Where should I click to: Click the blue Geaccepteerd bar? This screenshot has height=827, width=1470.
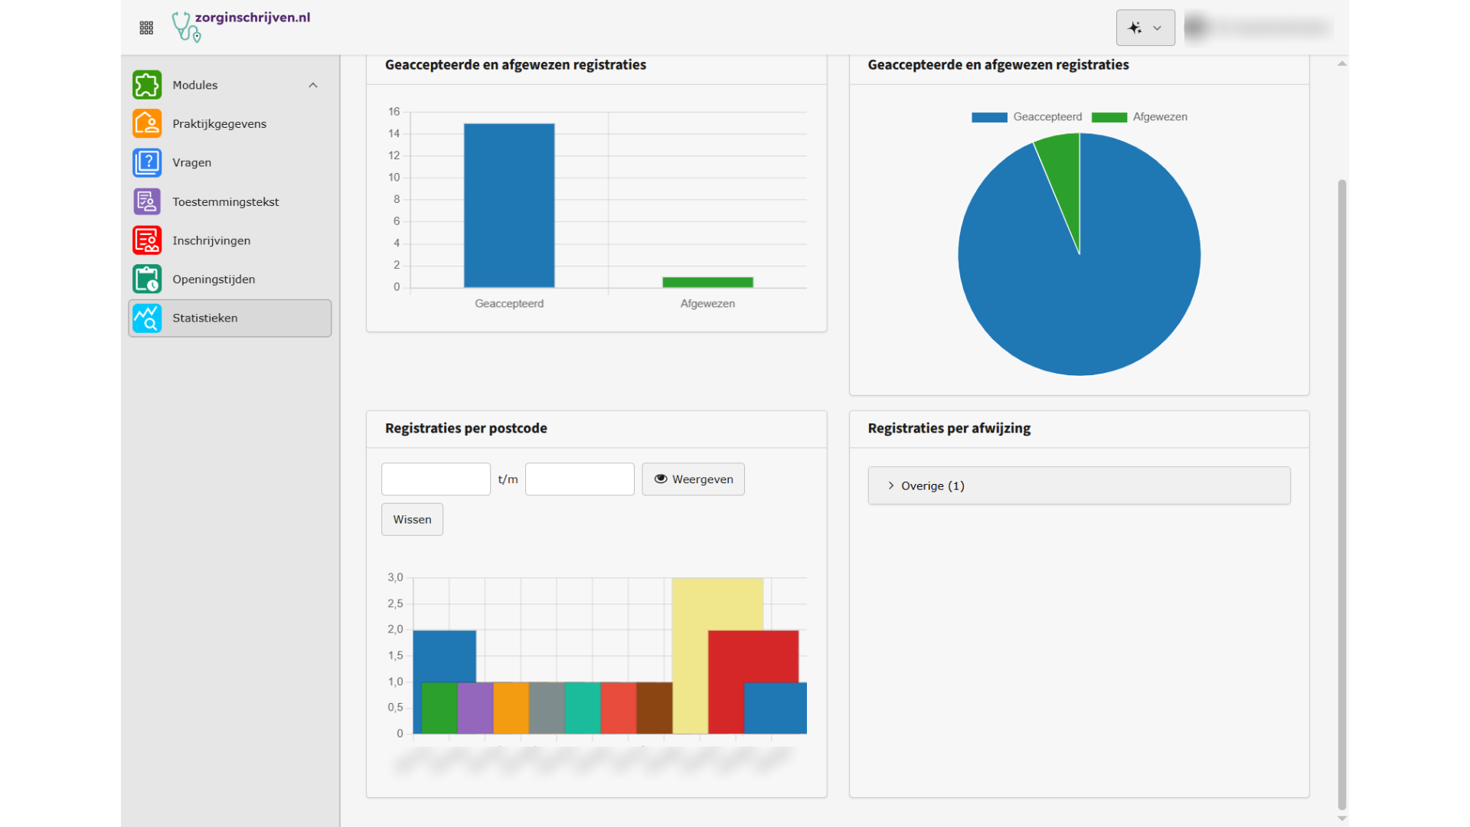point(509,205)
